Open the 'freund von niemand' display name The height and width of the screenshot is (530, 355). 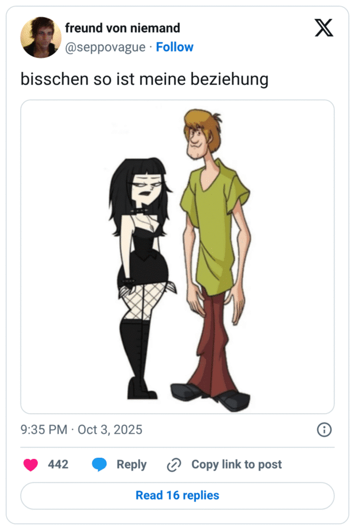123,28
